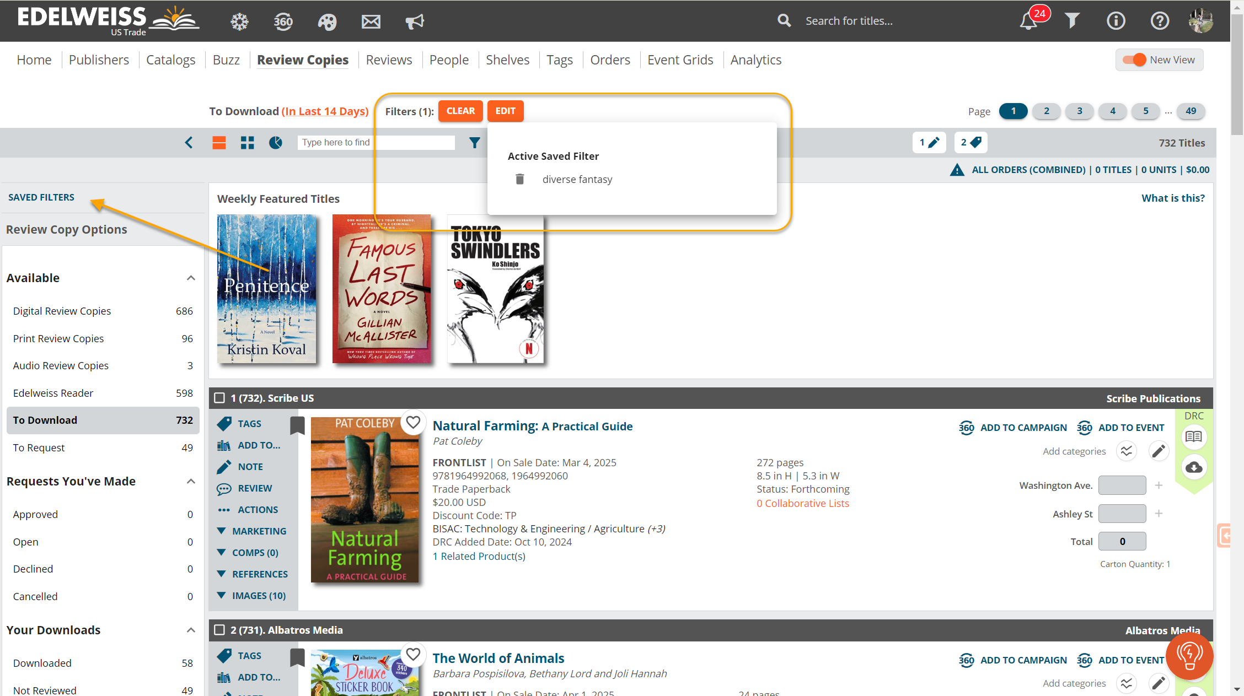Open SAVED FILTERS panel
The height and width of the screenshot is (696, 1244).
pyautogui.click(x=41, y=197)
